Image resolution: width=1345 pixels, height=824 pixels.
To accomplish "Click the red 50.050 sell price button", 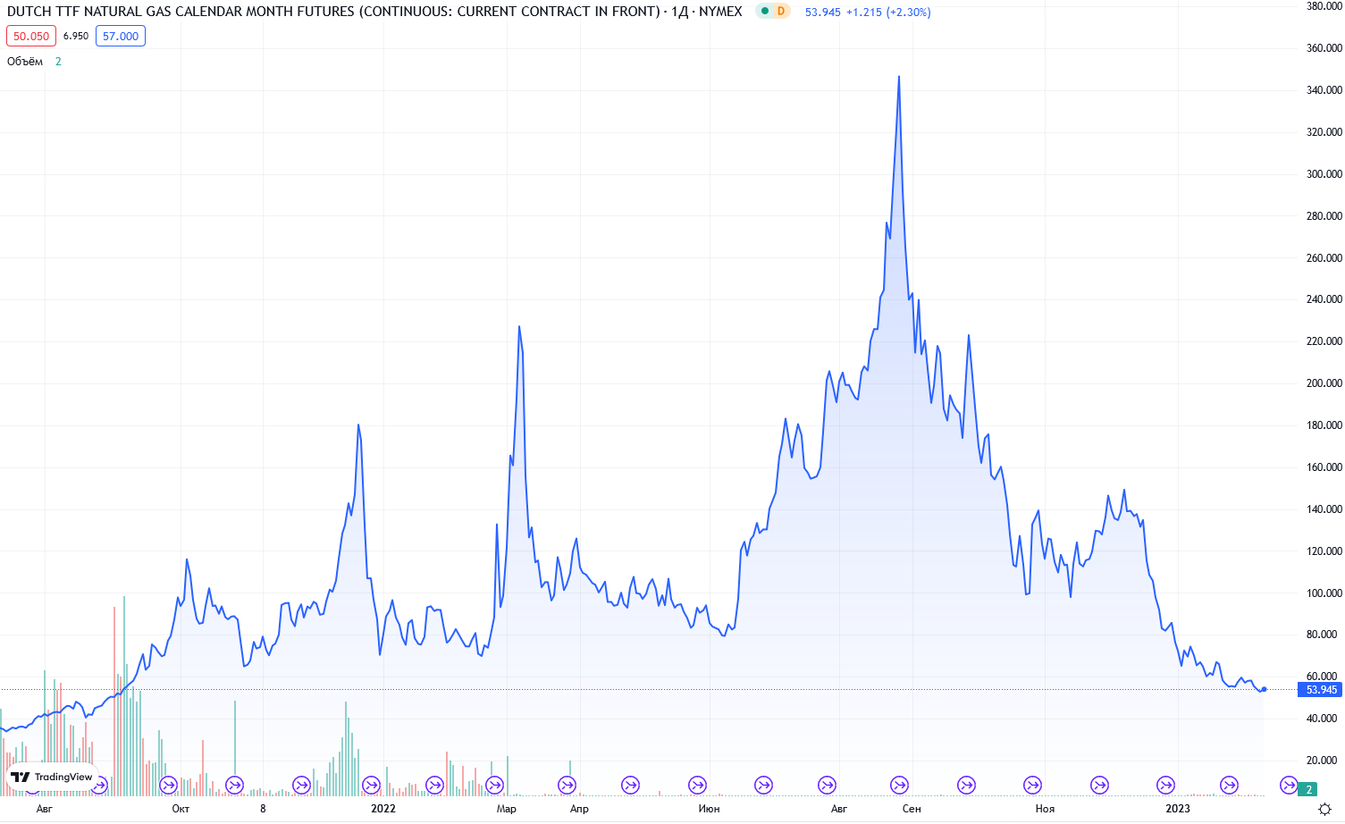I will pos(31,36).
